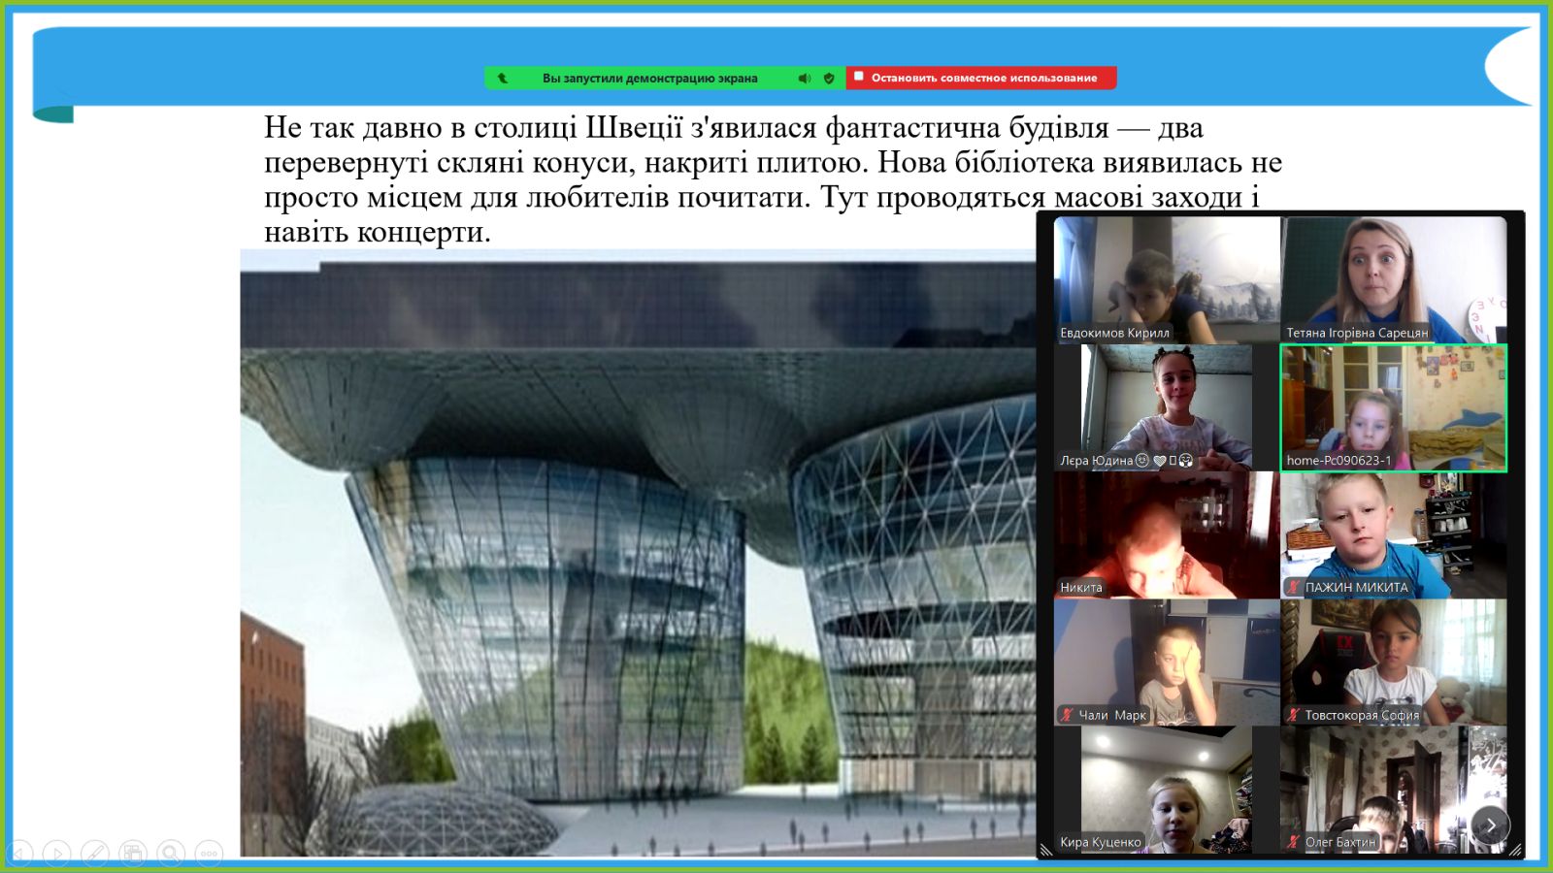This screenshot has width=1553, height=873.
Task: Click the bottom-right resize handle of video panel
Action: point(1515,850)
